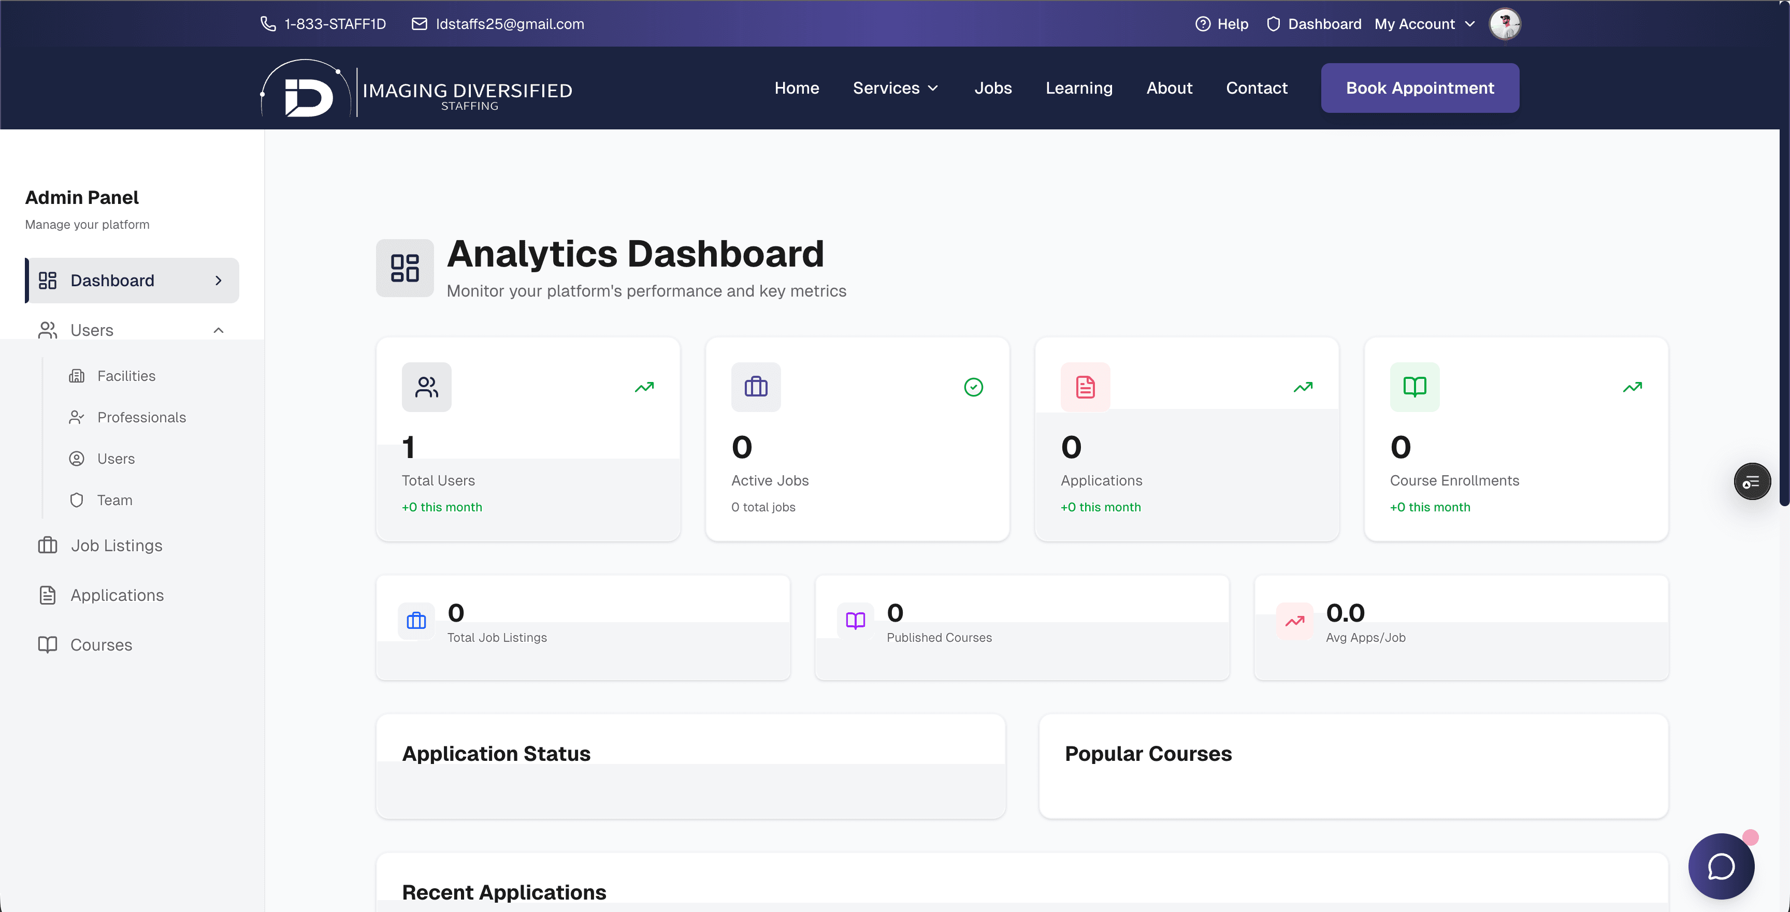Click the Help question mark icon

click(1202, 24)
